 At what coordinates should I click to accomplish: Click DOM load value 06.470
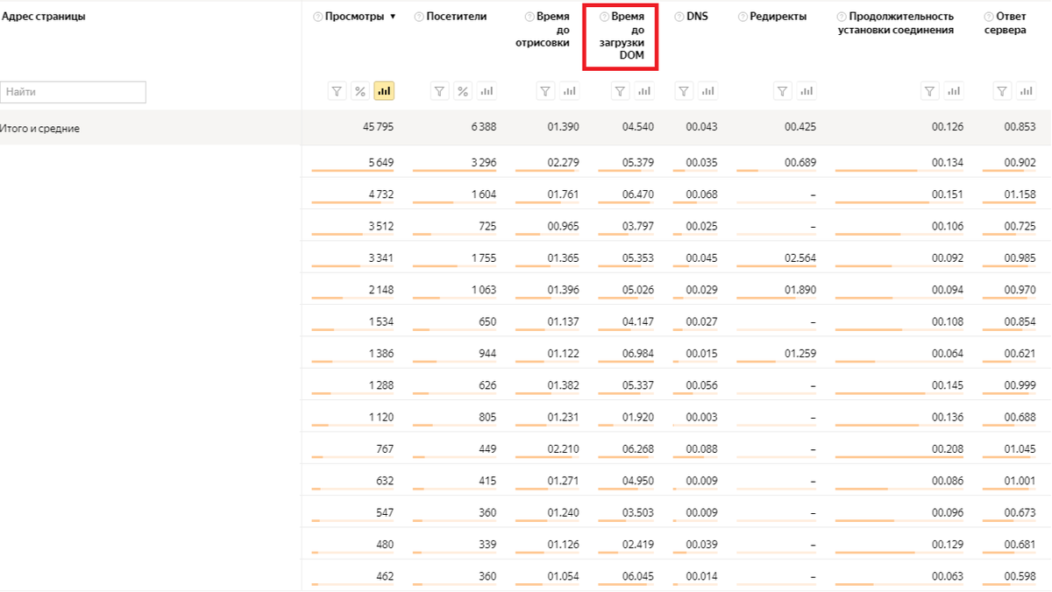coord(637,194)
